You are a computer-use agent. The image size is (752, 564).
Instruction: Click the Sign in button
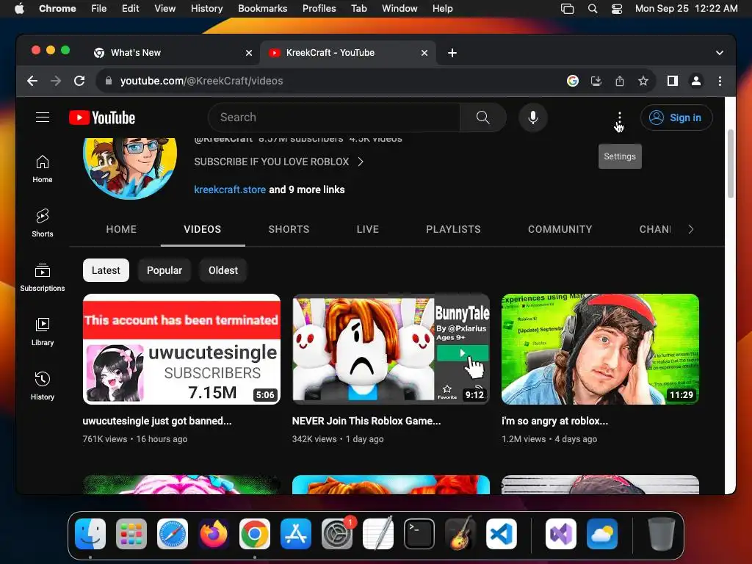(x=676, y=117)
